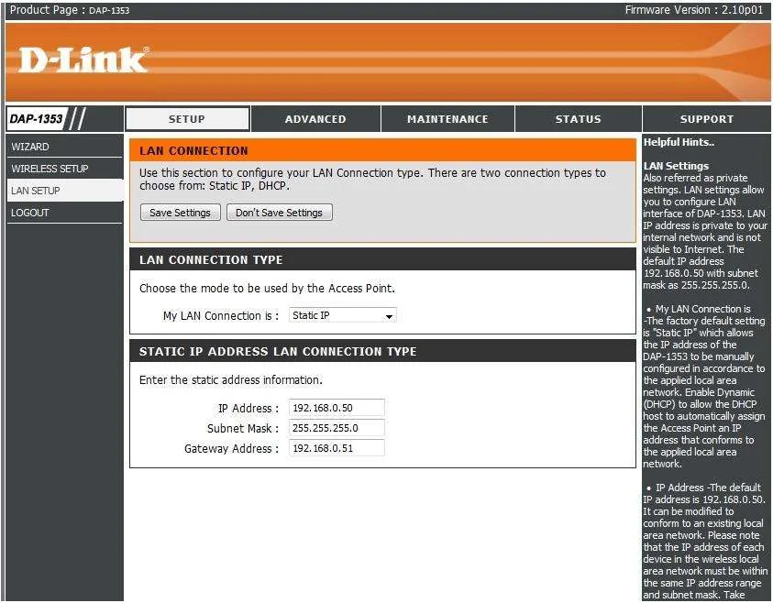Click the 'IP Address :' label
This screenshot has width=773, height=603.
pyautogui.click(x=248, y=409)
